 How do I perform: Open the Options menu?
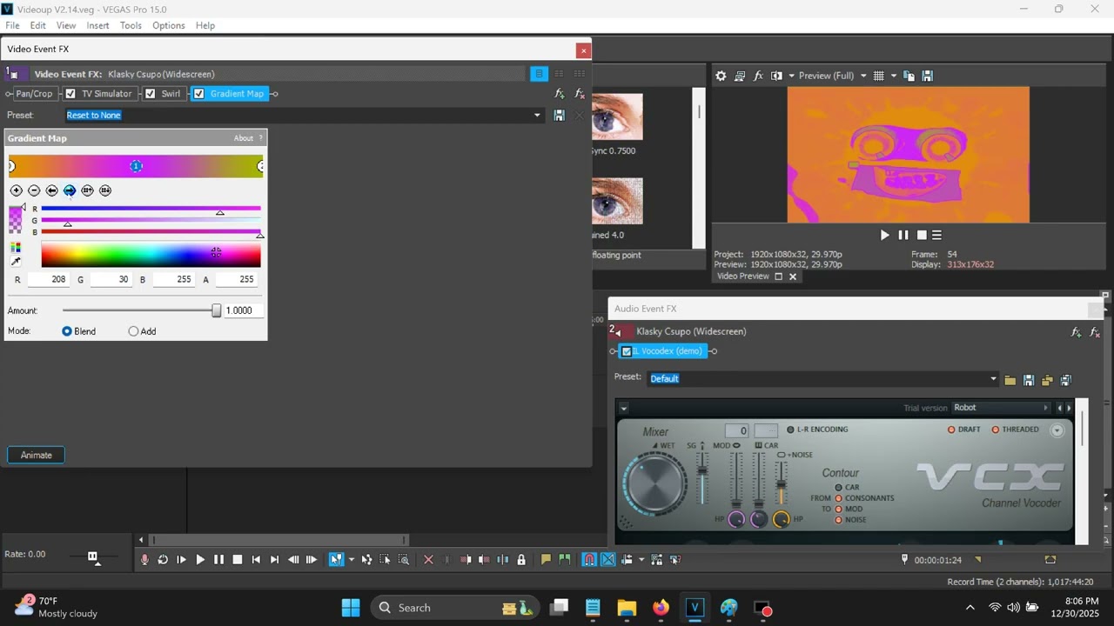pyautogui.click(x=169, y=25)
